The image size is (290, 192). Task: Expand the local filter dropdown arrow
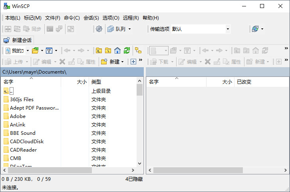click(x=56, y=50)
